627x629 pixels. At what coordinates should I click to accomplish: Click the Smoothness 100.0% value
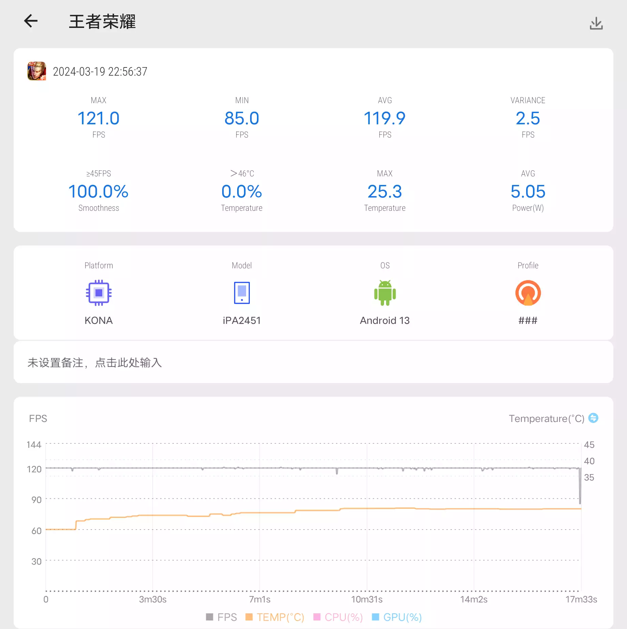tap(98, 191)
